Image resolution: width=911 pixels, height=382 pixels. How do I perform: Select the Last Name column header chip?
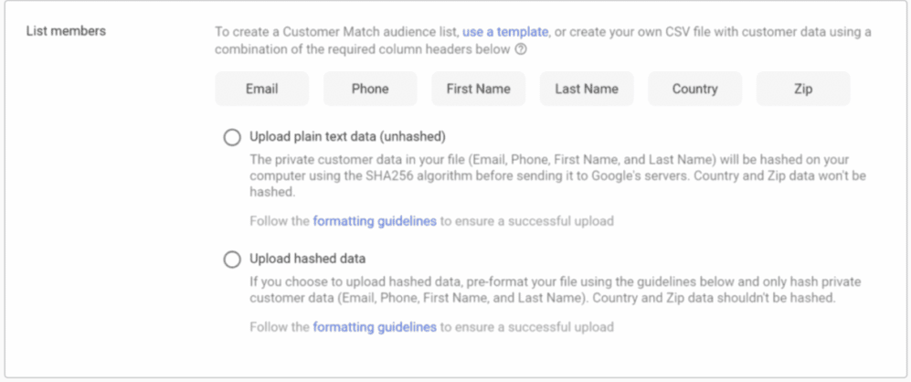tap(587, 89)
